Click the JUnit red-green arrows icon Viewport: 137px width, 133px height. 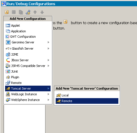[x=8, y=71]
